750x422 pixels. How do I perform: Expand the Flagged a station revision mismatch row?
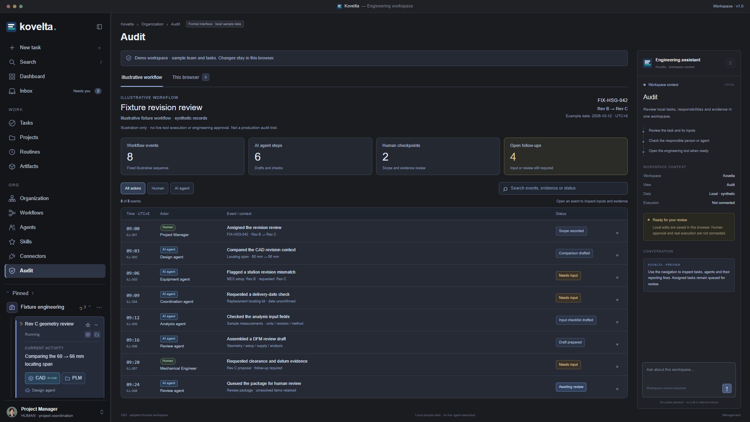617,277
